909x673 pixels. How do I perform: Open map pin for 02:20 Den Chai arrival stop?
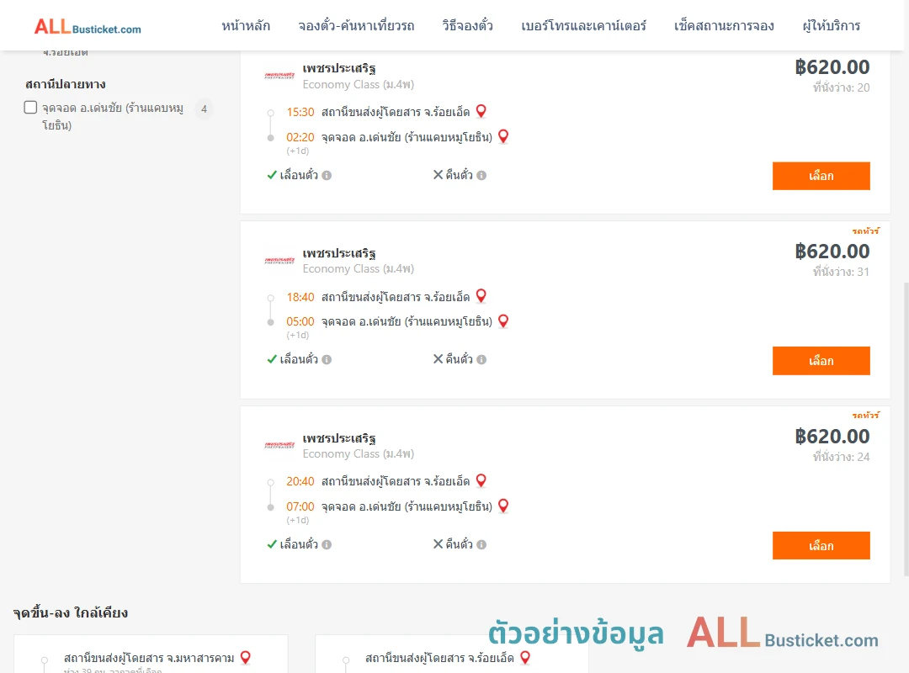[x=503, y=137]
